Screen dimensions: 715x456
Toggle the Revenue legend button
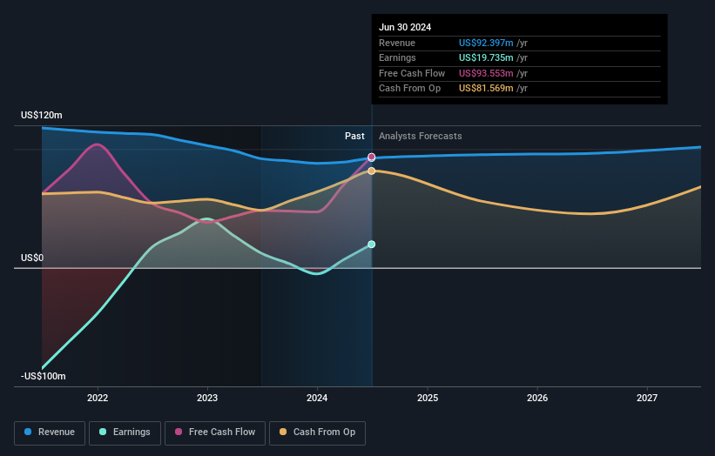50,433
